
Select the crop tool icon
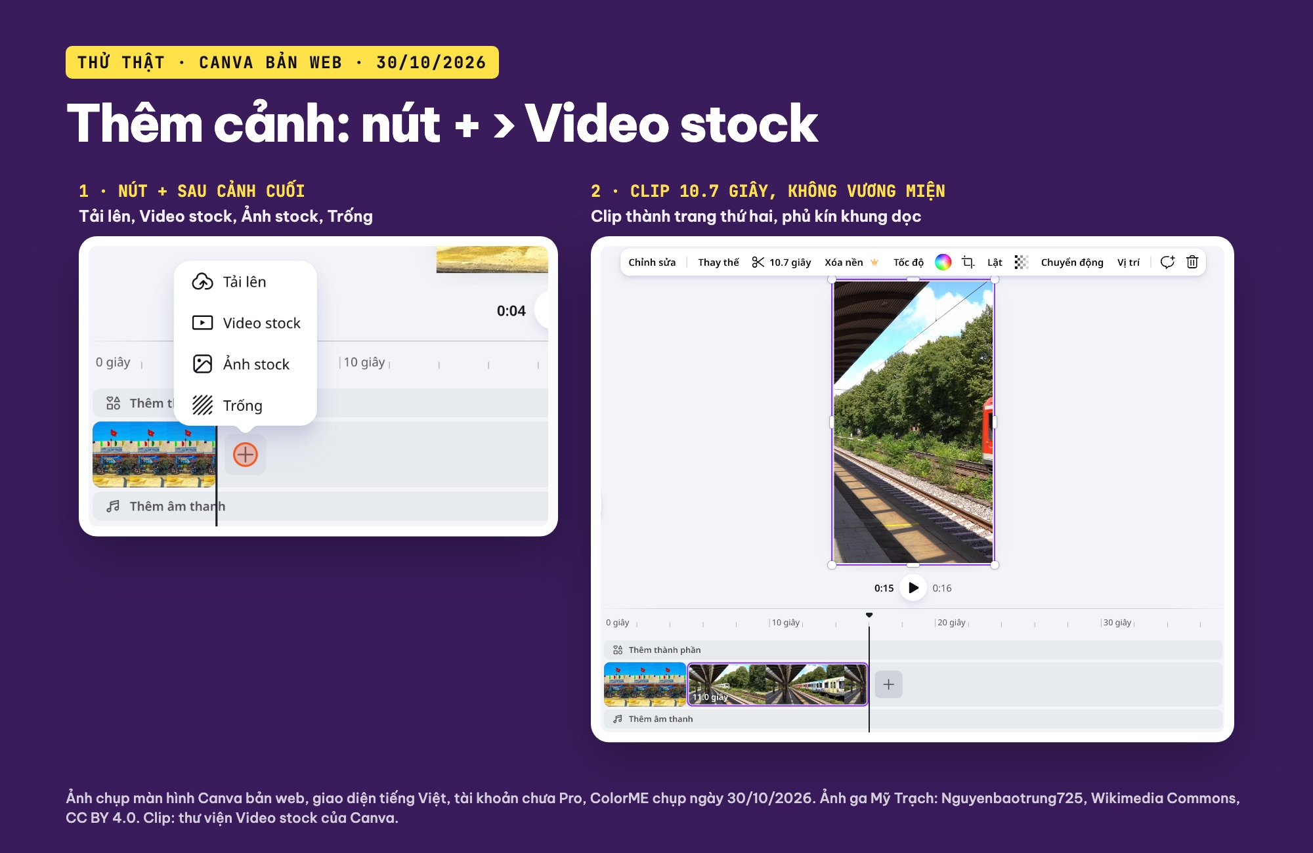pos(968,262)
